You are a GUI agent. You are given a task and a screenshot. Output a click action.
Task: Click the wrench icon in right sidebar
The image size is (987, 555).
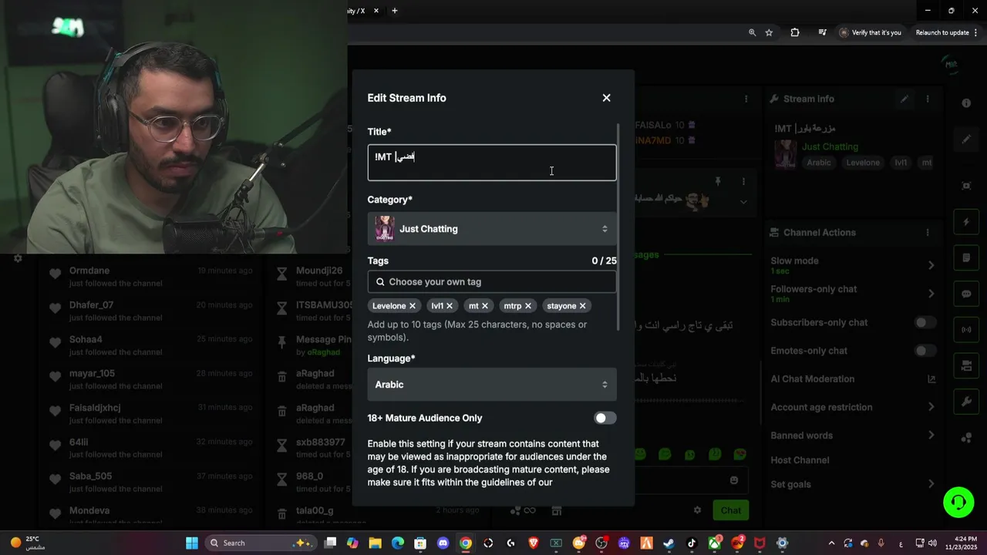[x=966, y=402]
